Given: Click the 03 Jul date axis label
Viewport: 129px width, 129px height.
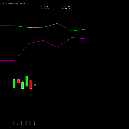Looking at the screenshot, I should point(14,123).
